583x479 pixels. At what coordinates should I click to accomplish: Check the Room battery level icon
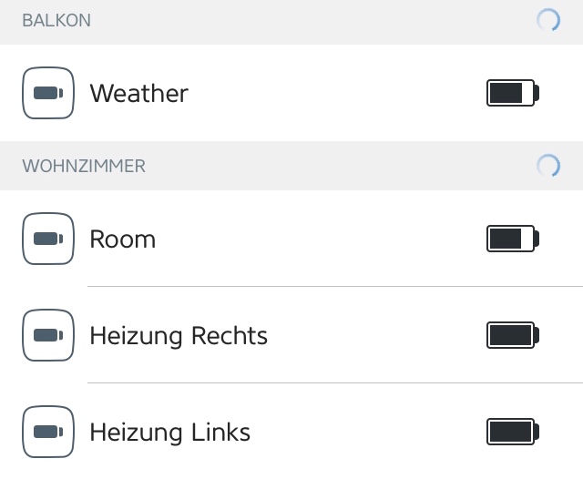[513, 239]
